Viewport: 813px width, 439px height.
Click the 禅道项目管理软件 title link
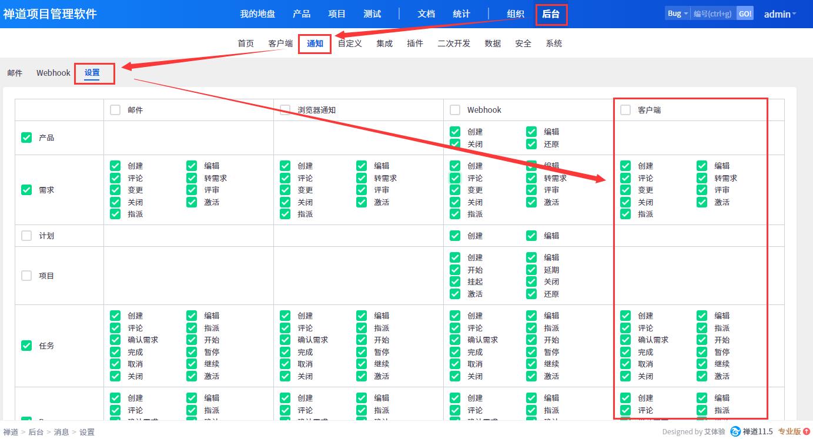pyautogui.click(x=50, y=14)
